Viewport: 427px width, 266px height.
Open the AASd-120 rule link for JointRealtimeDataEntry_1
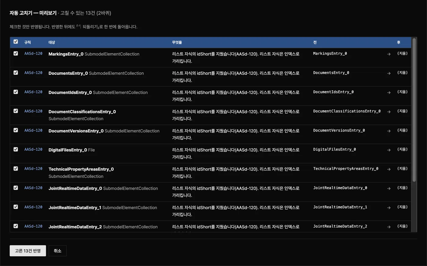[x=34, y=207]
